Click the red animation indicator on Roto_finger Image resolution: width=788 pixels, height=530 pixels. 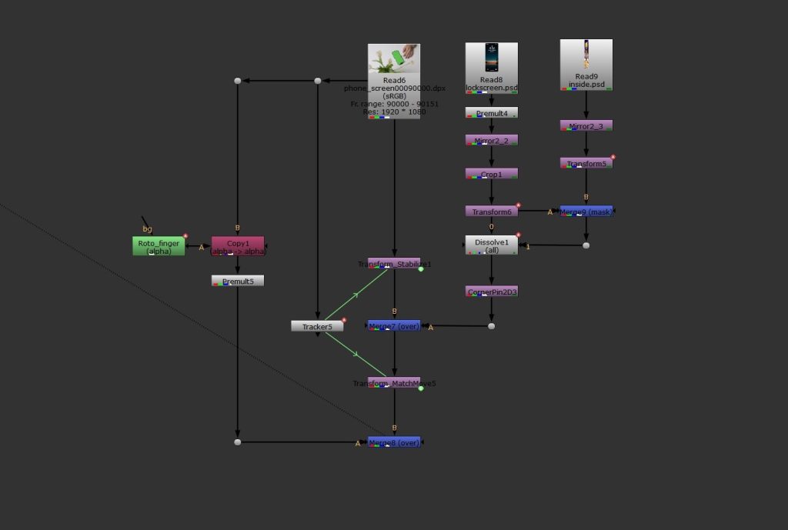coord(185,235)
